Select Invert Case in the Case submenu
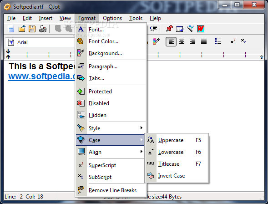The width and height of the screenshot is (268, 204). [x=177, y=176]
